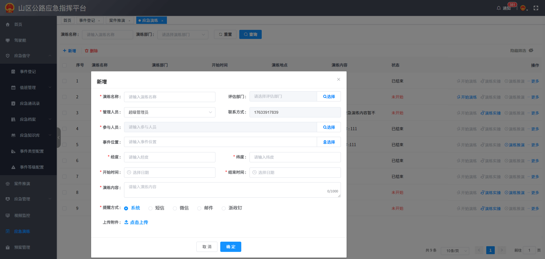Click the 驾驶舱 sidebar icon
Screen dimensions: 545x259
coord(8,40)
